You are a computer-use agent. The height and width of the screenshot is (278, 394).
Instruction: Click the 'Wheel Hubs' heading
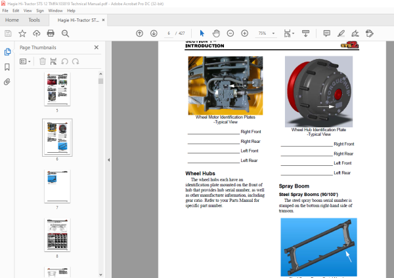point(200,173)
